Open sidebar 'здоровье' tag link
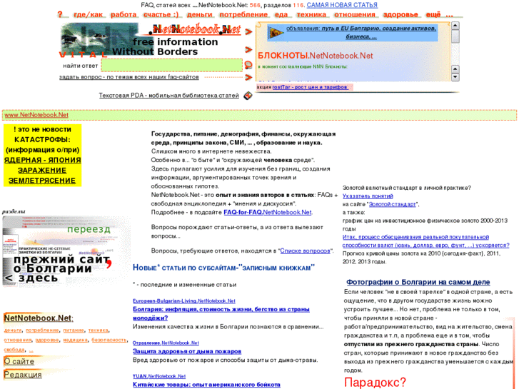 pos(47,340)
